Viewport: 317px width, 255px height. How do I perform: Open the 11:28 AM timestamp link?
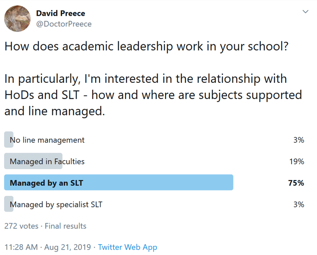point(21,247)
